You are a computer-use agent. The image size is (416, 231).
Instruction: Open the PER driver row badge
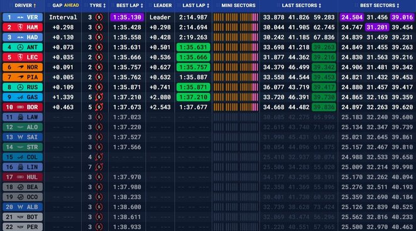point(23,227)
